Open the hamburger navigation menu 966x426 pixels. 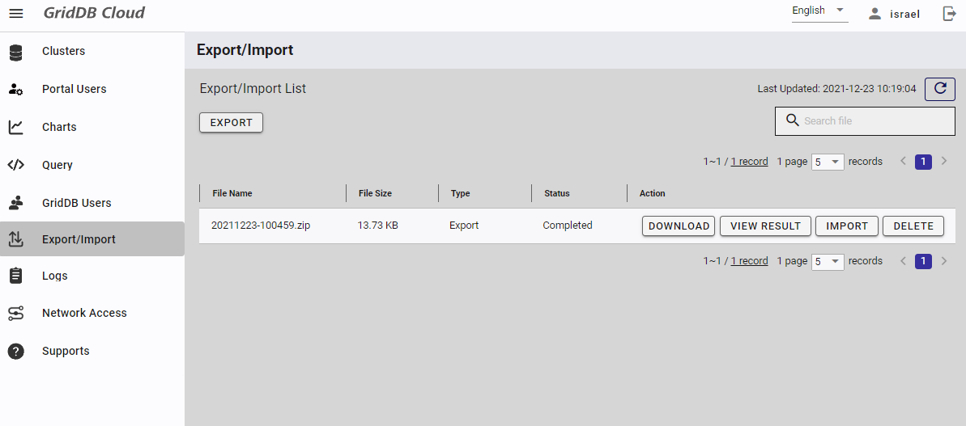click(x=16, y=14)
